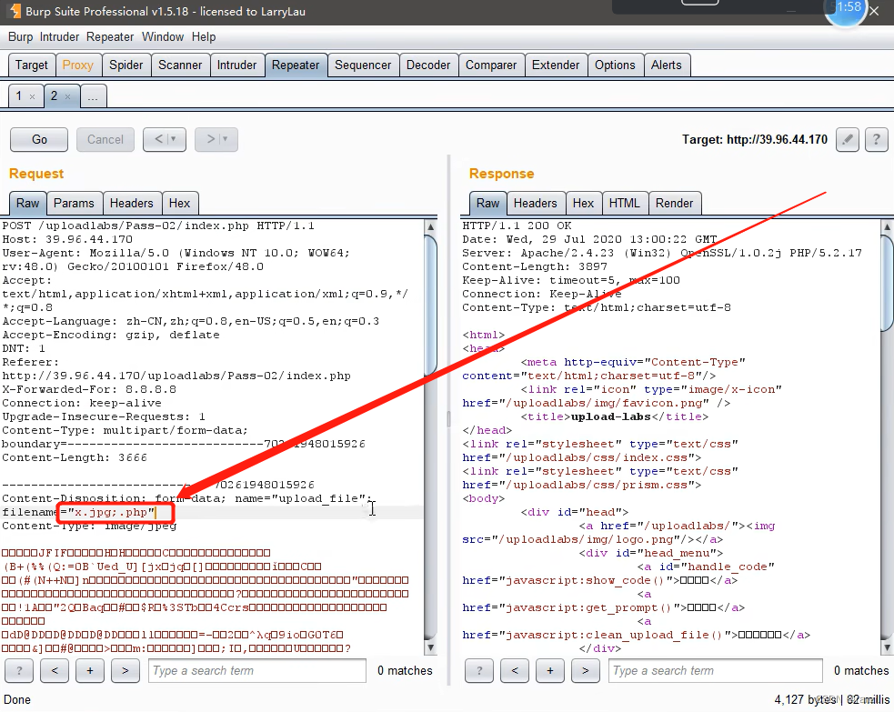This screenshot has width=894, height=712.
Task: Select the response HTML tab
Action: 625,204
